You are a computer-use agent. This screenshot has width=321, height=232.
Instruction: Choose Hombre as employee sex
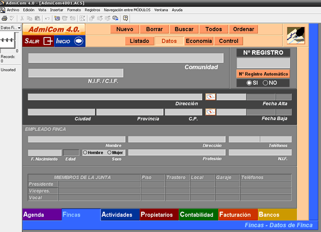pos(85,152)
